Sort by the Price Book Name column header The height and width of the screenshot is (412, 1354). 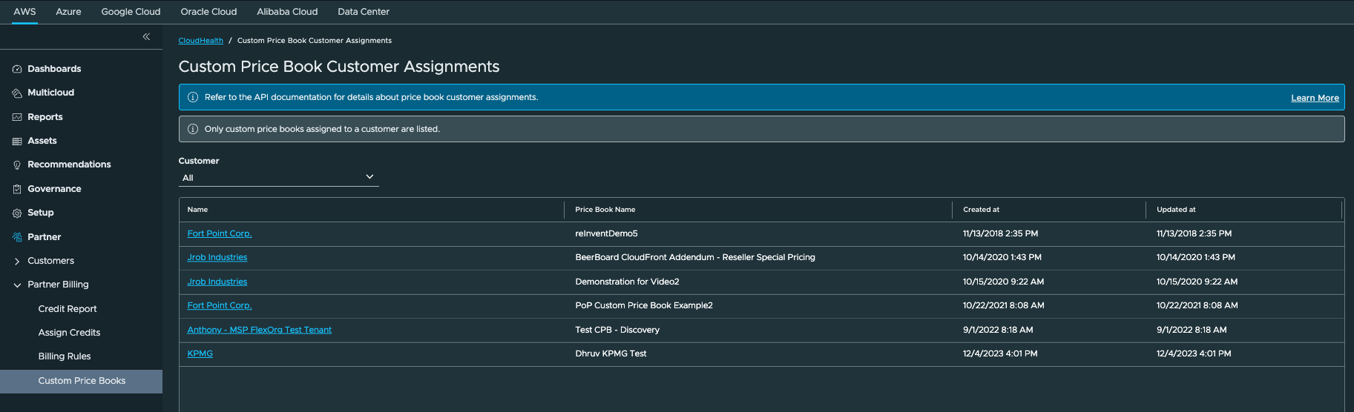click(605, 210)
